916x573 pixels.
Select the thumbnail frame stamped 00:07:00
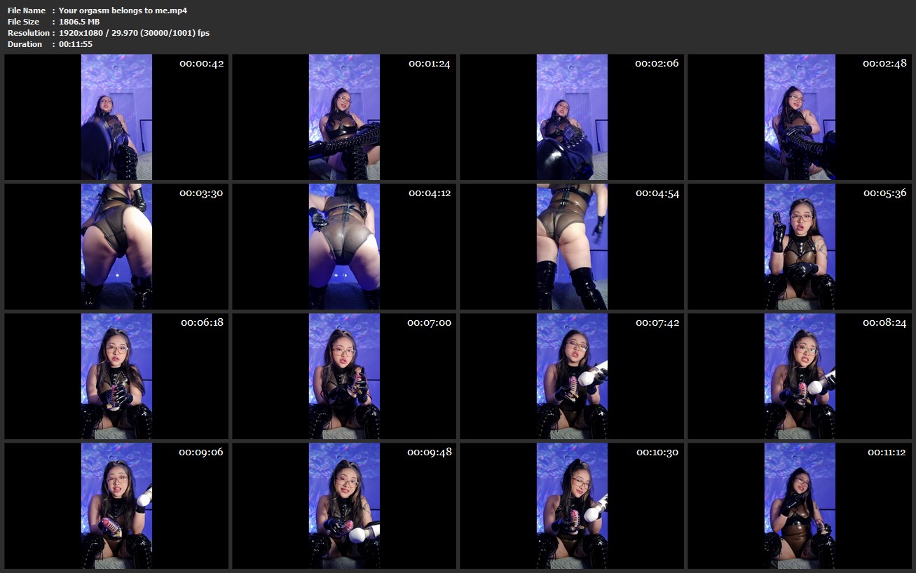tap(344, 376)
